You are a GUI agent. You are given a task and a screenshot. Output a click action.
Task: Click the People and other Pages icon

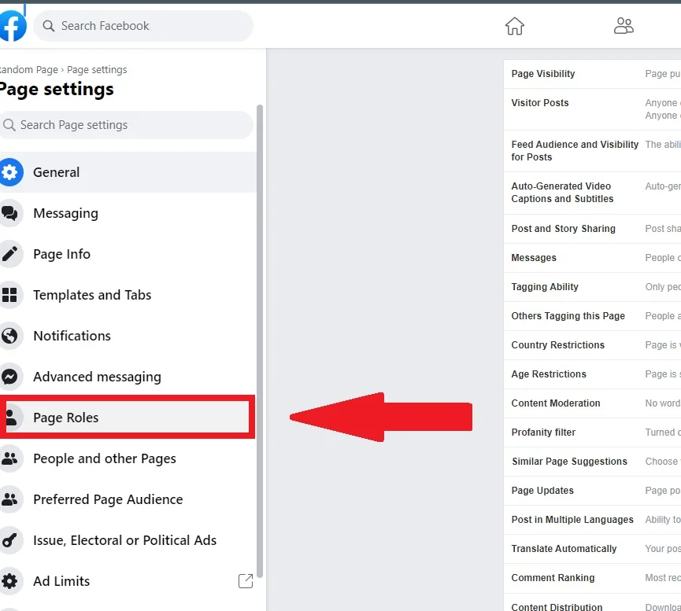(10, 458)
